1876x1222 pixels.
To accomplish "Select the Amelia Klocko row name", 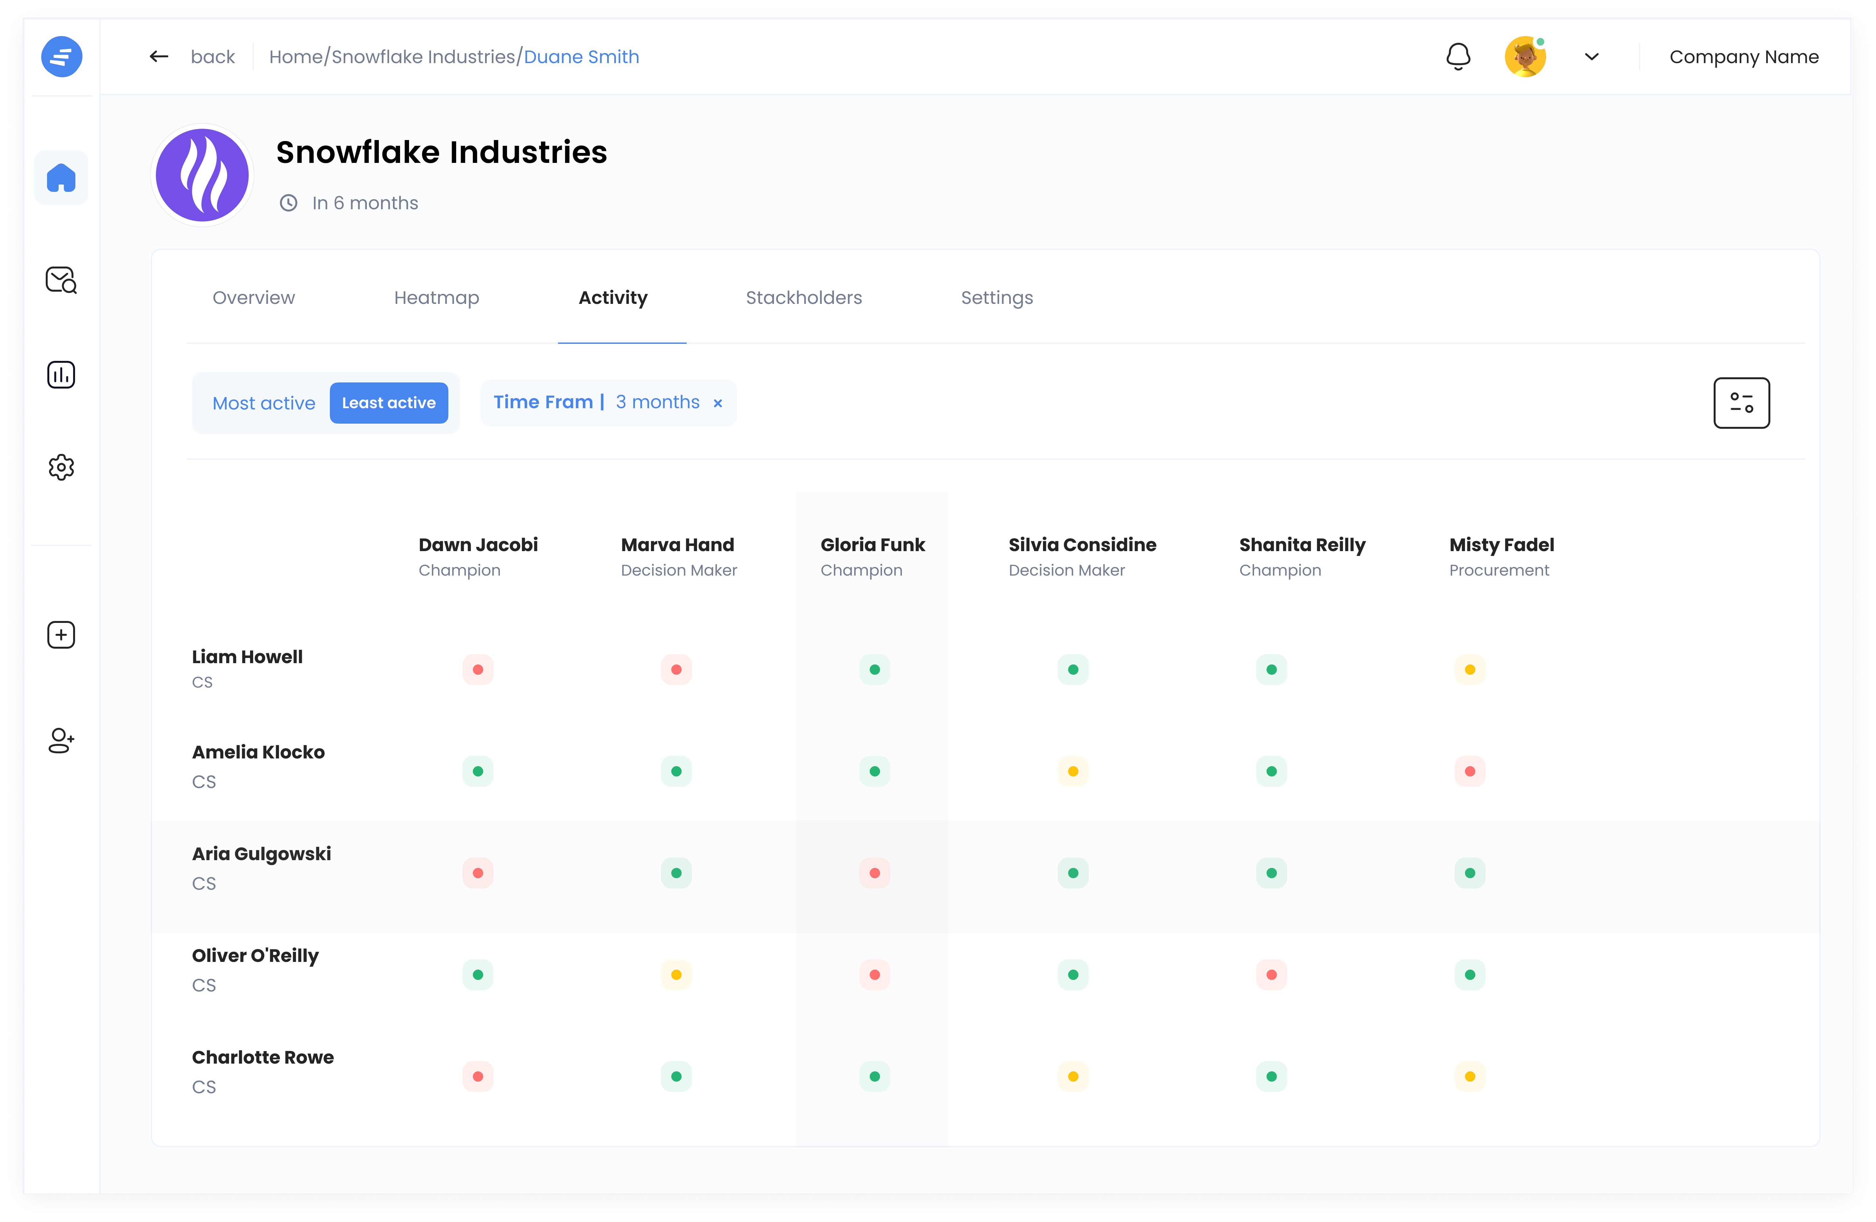I will tap(259, 752).
